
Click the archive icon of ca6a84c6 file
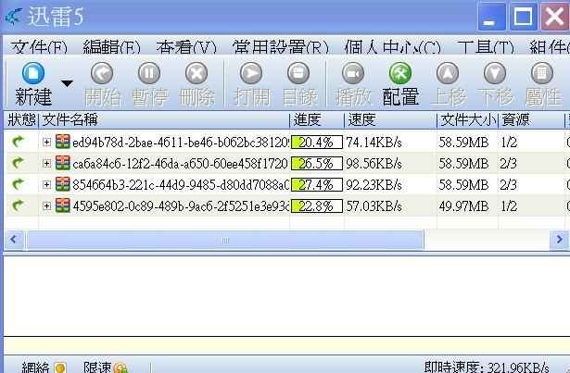tap(62, 163)
